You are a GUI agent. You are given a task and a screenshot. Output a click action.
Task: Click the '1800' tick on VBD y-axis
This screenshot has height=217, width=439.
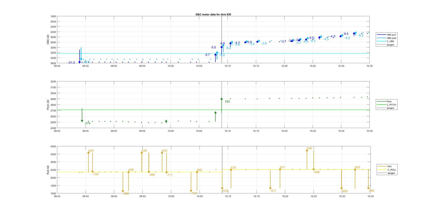53,16
